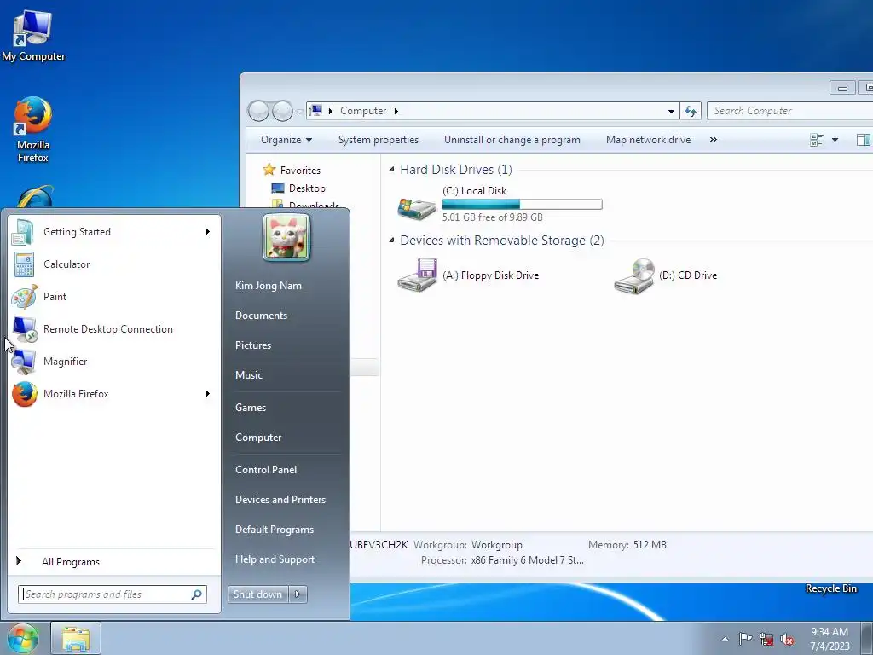Click the muted volume tray icon
This screenshot has height=655, width=873.
(787, 639)
